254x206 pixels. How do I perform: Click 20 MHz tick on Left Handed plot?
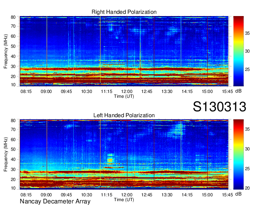pos(13,180)
